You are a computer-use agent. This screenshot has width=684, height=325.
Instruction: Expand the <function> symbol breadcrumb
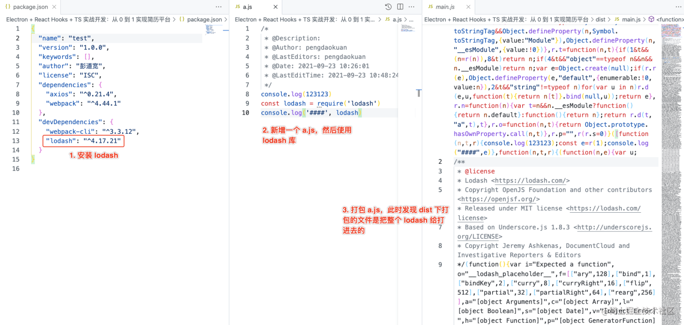pyautogui.click(x=669, y=20)
